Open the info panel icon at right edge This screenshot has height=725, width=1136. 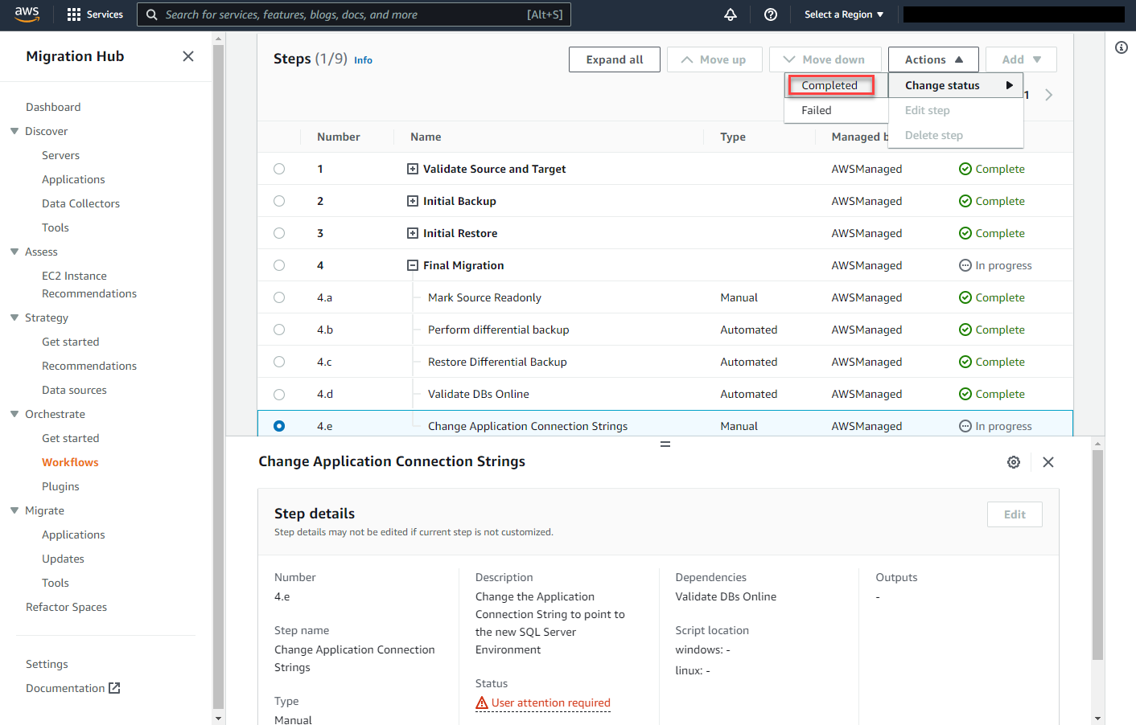pos(1122,48)
